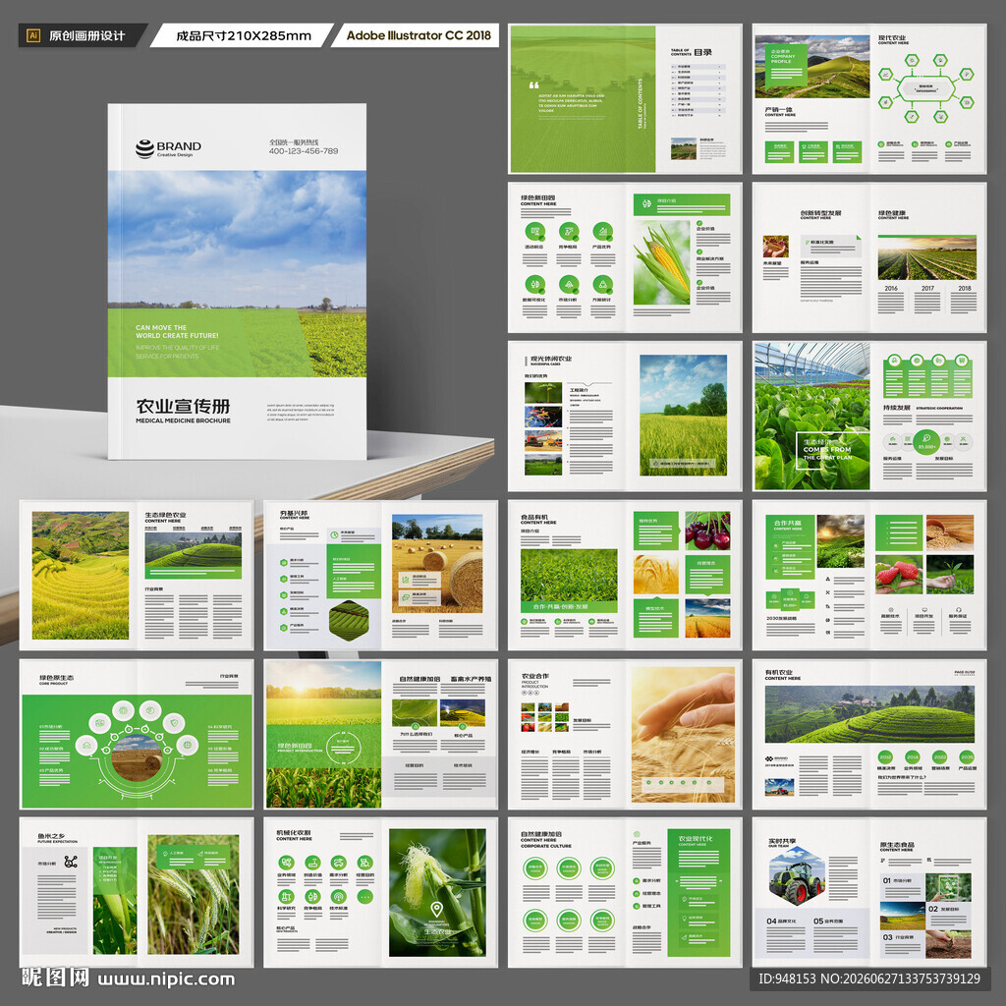The width and height of the screenshot is (1006, 1006).
Task: Click the strawberries in hands photo
Action: (x=899, y=574)
